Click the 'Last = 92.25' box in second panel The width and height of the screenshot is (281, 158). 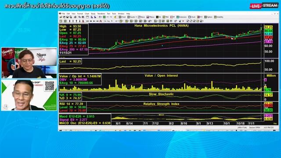pyautogui.click(x=70, y=61)
